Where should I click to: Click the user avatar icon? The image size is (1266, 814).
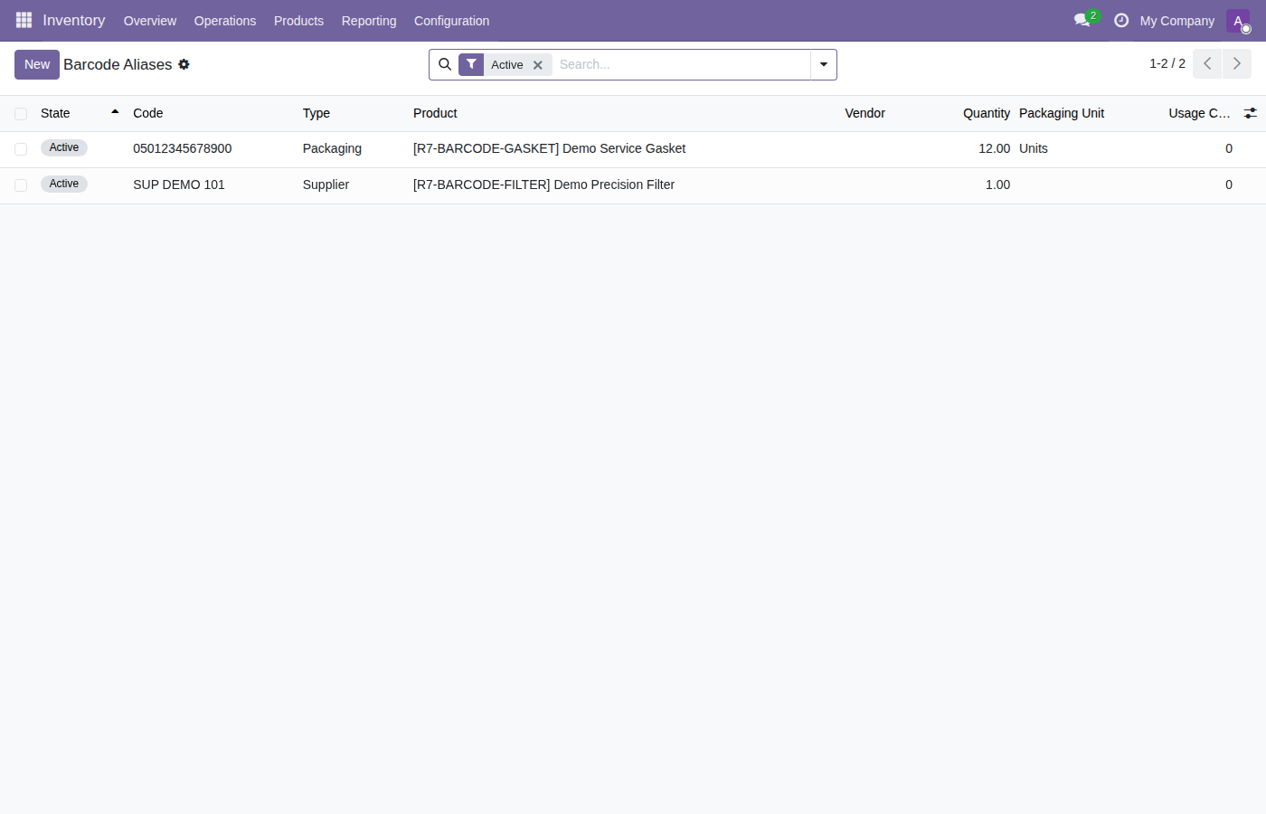1238,21
